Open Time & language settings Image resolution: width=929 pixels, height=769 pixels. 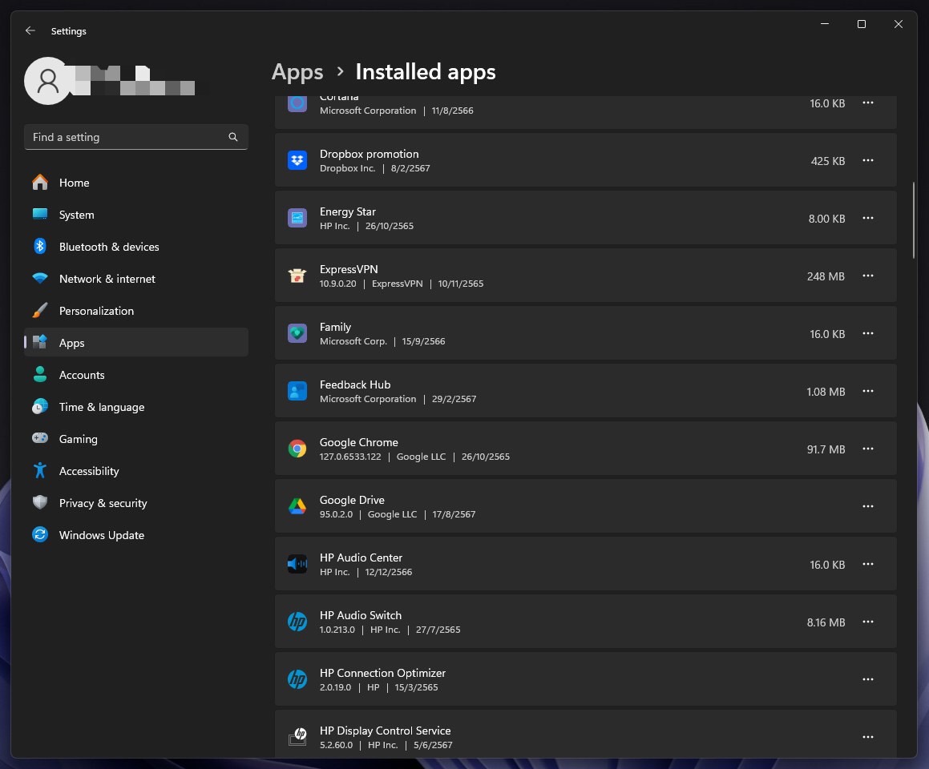point(135,407)
